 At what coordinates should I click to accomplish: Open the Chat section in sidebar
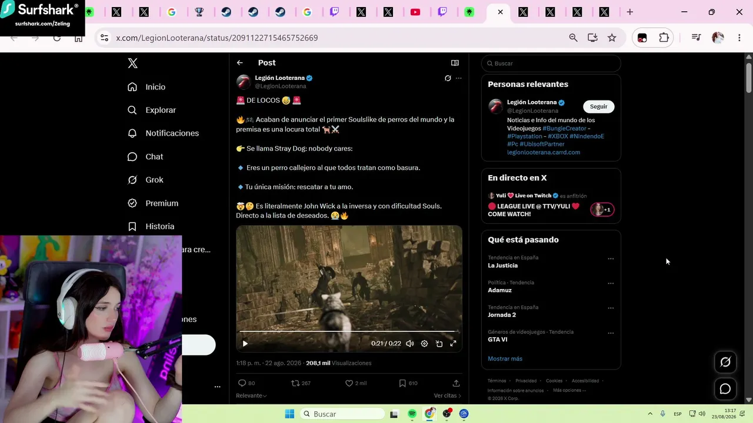[145, 157]
